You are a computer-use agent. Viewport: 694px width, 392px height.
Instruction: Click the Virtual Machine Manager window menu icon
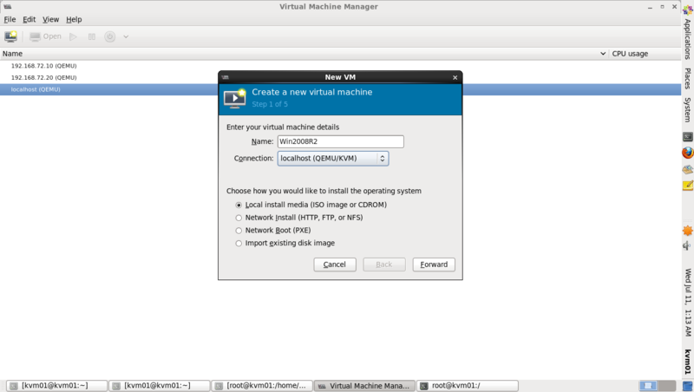(7, 7)
